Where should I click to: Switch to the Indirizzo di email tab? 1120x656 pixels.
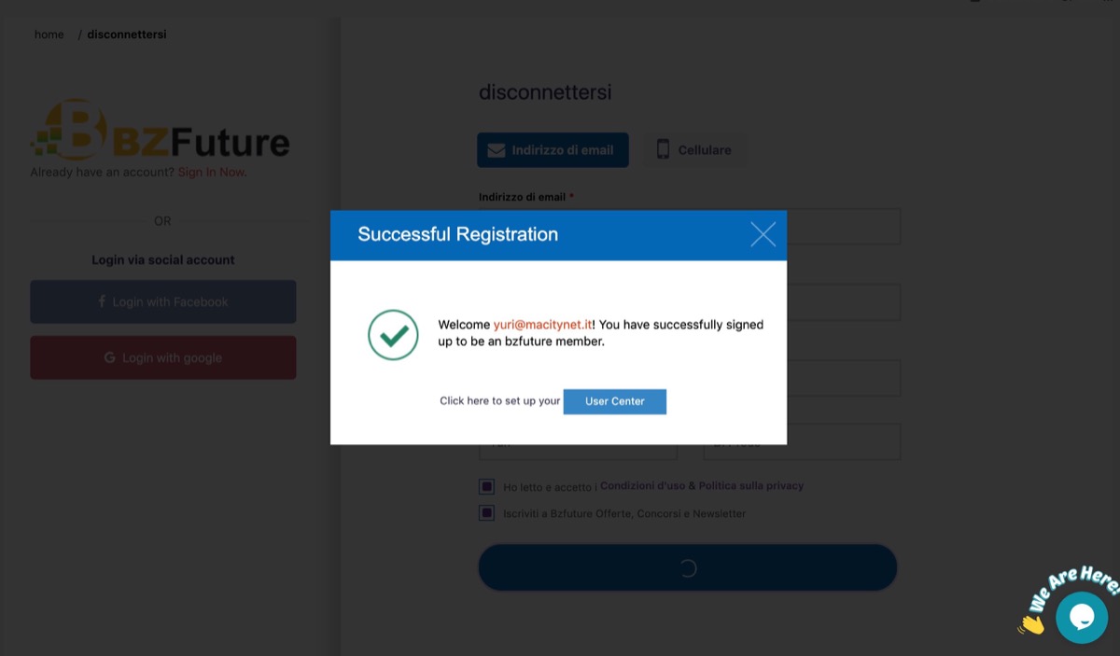coord(553,150)
